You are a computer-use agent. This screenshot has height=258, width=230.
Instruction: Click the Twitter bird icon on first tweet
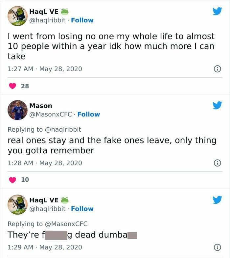217,11
